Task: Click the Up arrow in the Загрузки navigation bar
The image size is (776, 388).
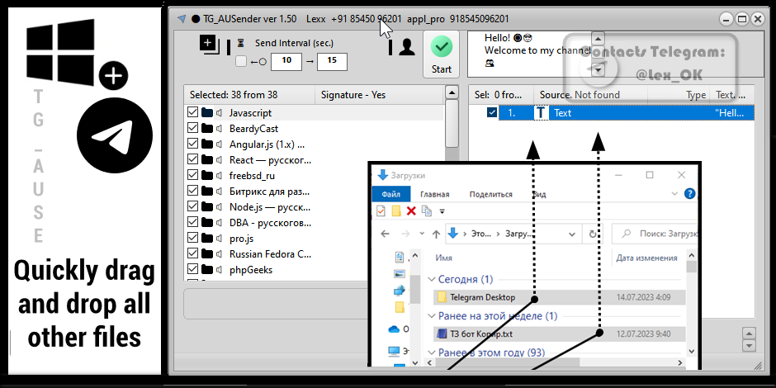Action: click(x=436, y=234)
